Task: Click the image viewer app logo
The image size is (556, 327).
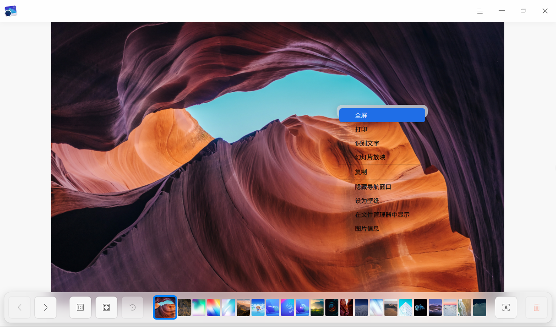Action: click(11, 11)
